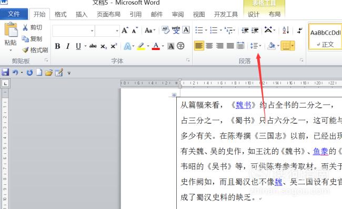
Task: Apply red font color
Action: pos(156,46)
